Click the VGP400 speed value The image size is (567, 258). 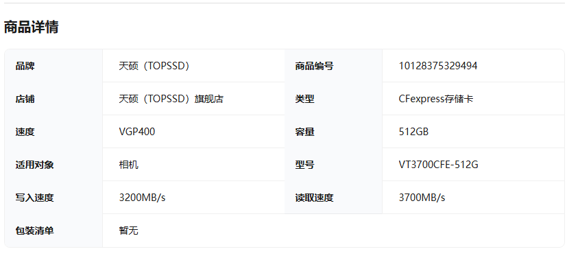[x=137, y=132]
